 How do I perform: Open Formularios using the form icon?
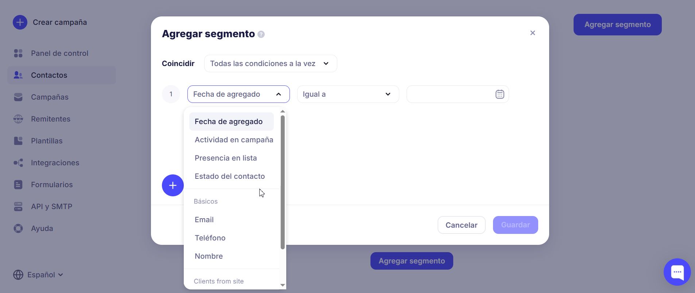point(18,185)
